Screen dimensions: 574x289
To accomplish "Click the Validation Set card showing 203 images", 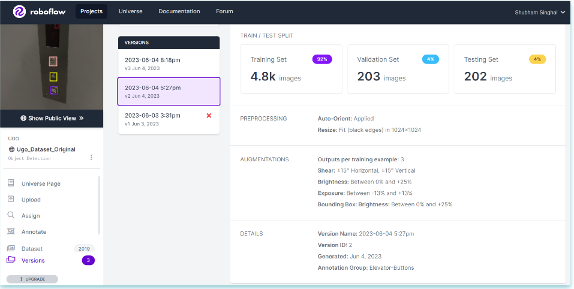I will 398,69.
